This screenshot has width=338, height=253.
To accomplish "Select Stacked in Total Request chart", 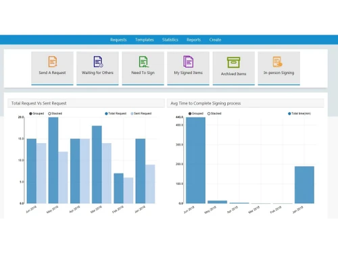I will coord(55,113).
